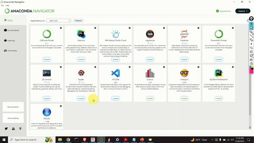Launch Spyder
254x143 pixels.
pyautogui.click(x=81, y=99)
